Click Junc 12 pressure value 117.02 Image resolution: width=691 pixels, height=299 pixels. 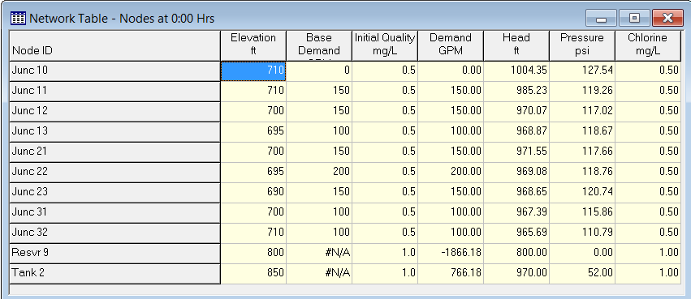[x=582, y=112]
